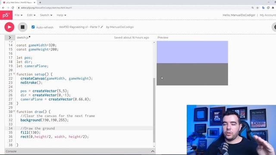Click the line "const gameWidth=320;"
Image resolution: width=276 pixels, height=155 pixels.
pyautogui.click(x=36, y=45)
